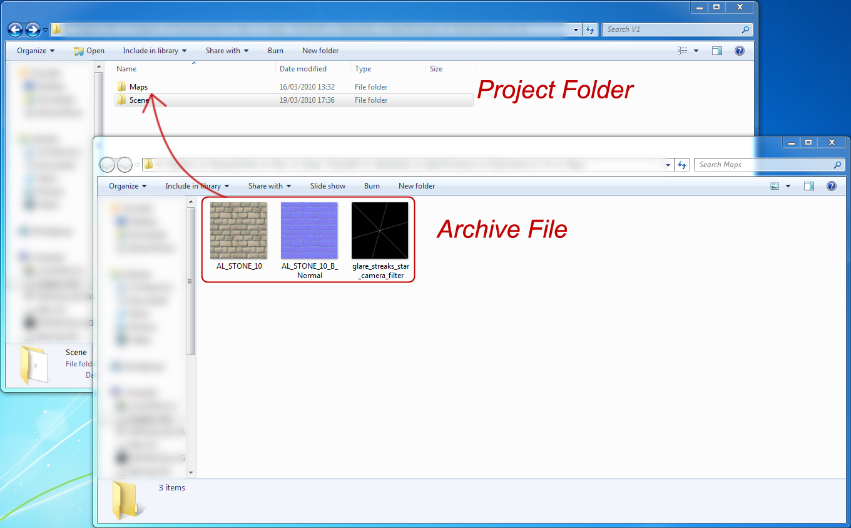Open Organize menu in back window

tap(36, 51)
